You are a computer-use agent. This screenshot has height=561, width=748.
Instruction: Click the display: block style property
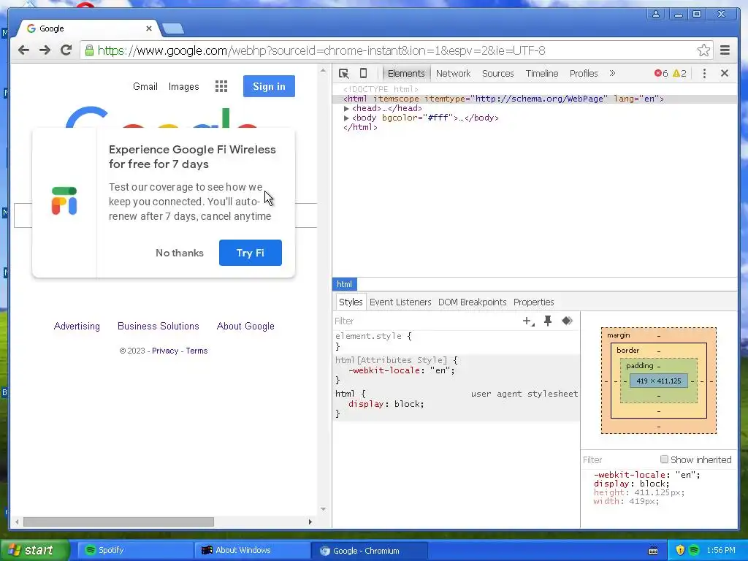[386, 404]
